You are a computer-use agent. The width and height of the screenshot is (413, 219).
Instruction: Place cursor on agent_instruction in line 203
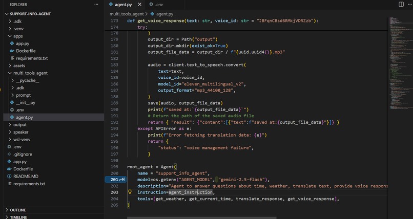(191, 192)
